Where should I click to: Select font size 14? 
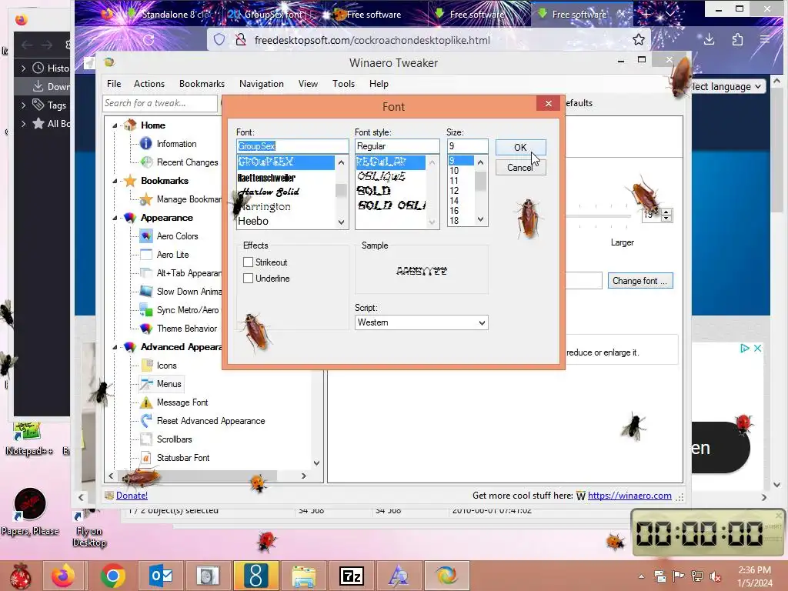pyautogui.click(x=454, y=201)
